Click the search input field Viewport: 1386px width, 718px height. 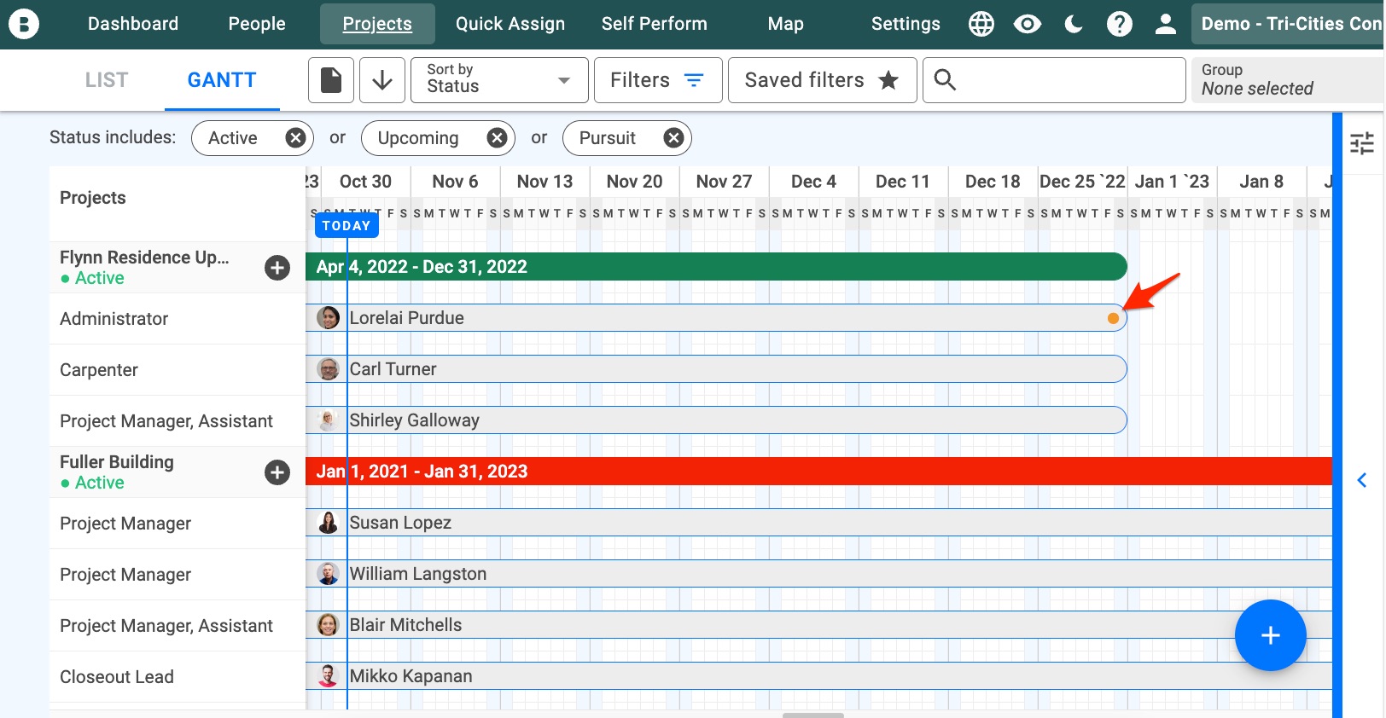click(x=1054, y=80)
